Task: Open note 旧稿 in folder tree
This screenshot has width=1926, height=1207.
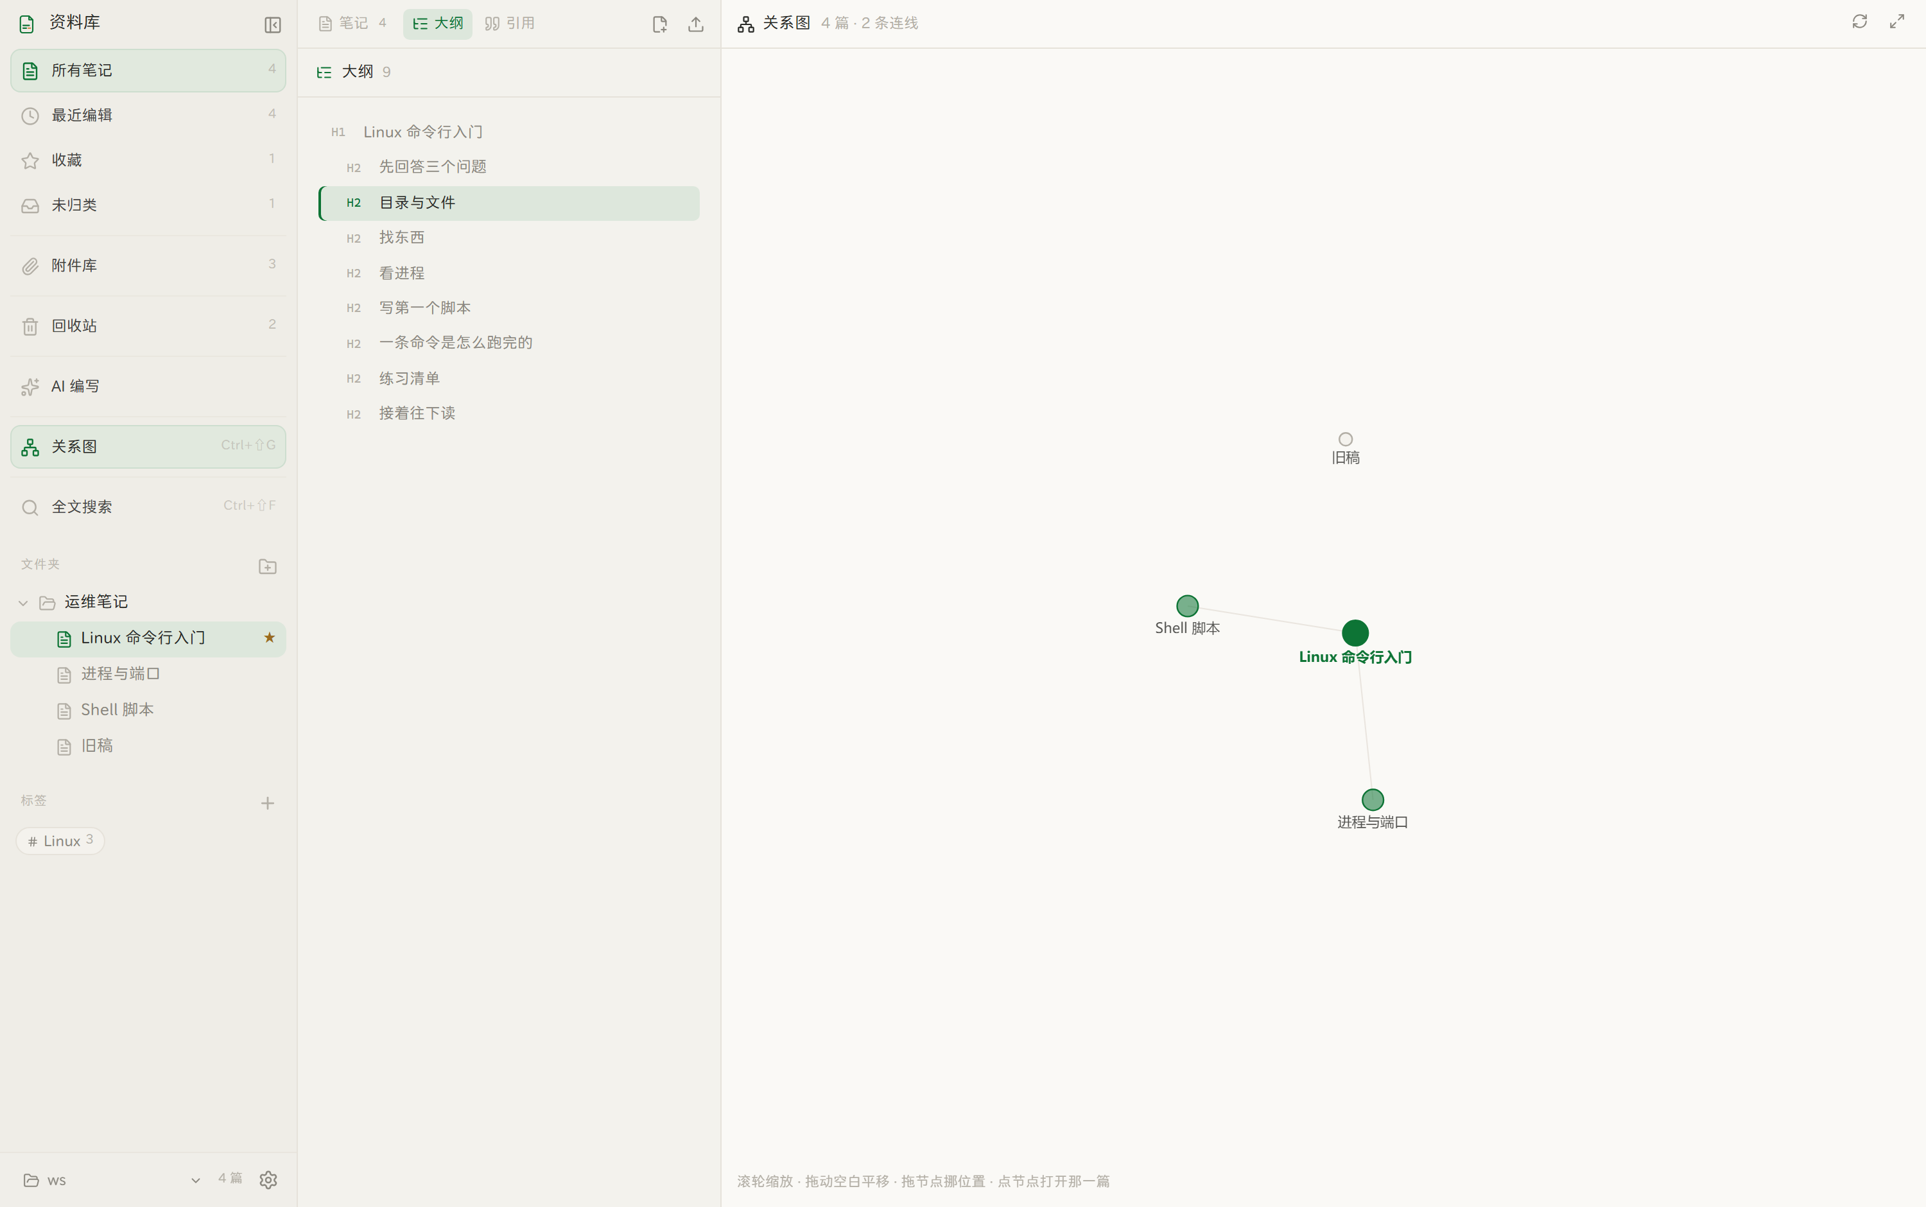Action: (148, 745)
